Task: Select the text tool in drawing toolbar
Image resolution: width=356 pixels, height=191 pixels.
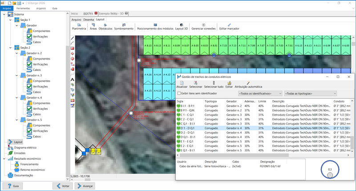Action: point(72,79)
